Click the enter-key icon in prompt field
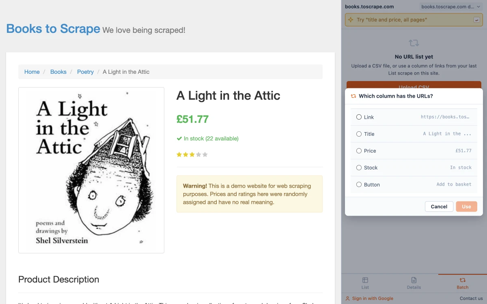This screenshot has height=304, width=487. tap(476, 20)
